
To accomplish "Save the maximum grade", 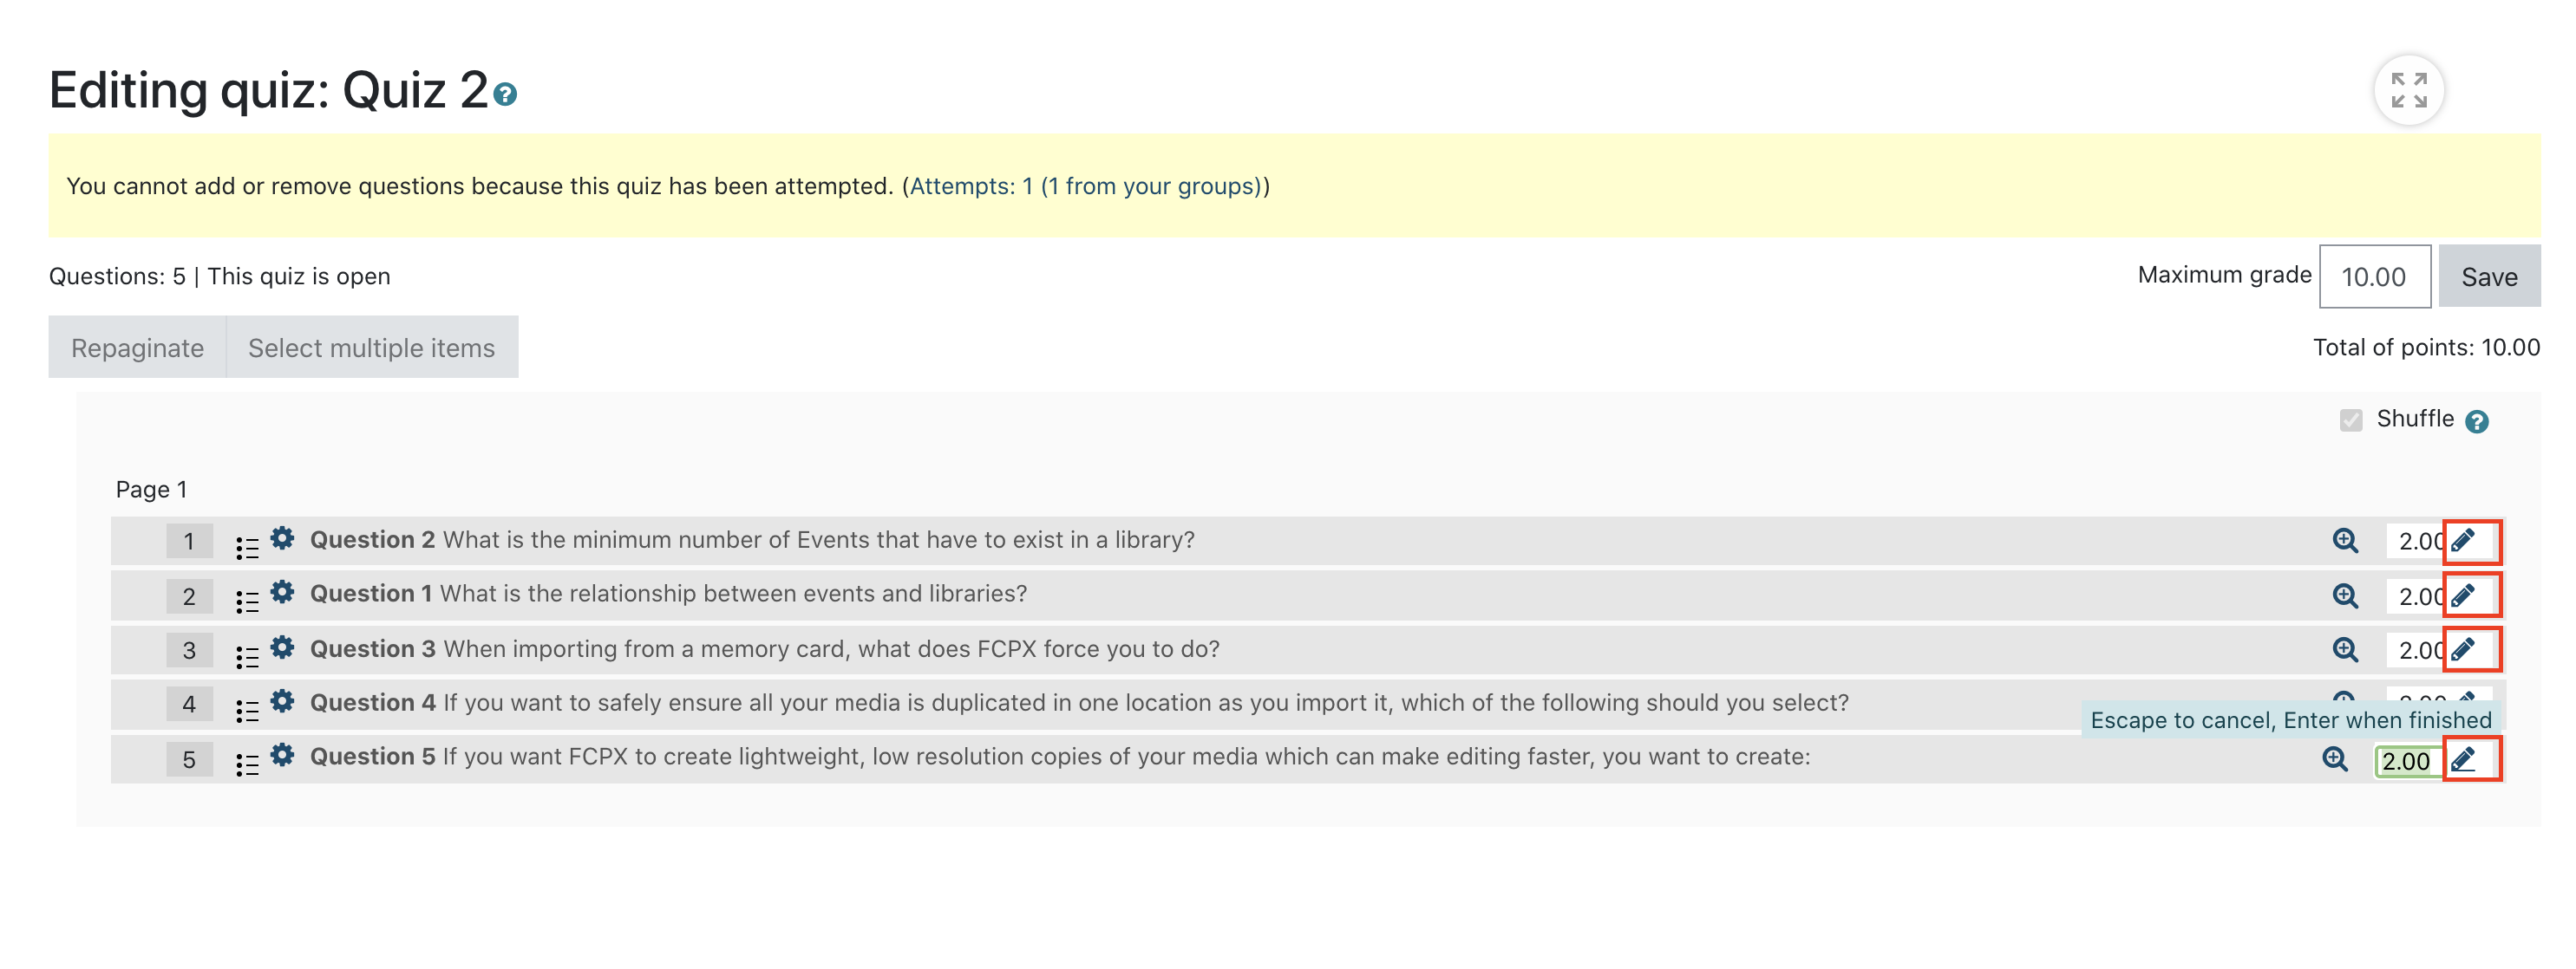I will coord(2489,276).
